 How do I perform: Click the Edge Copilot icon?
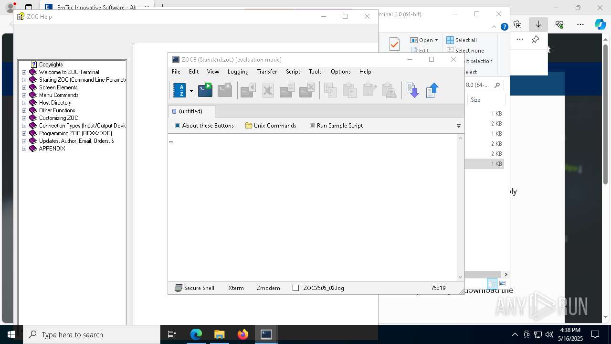click(600, 24)
